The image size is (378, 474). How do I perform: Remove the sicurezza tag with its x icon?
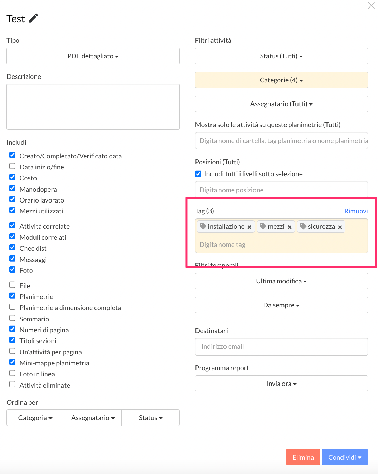point(340,227)
